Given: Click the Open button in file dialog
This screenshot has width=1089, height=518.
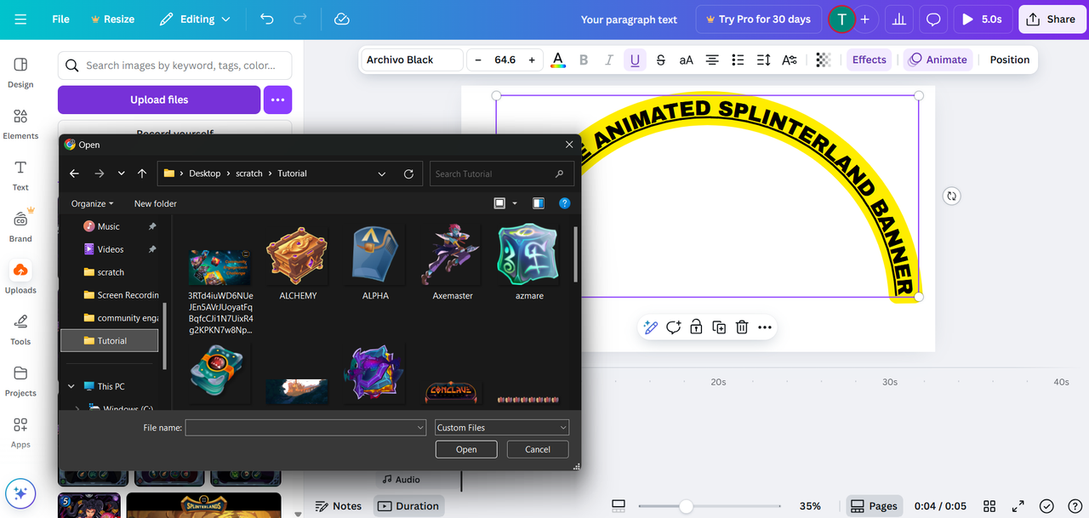Looking at the screenshot, I should tap(466, 449).
